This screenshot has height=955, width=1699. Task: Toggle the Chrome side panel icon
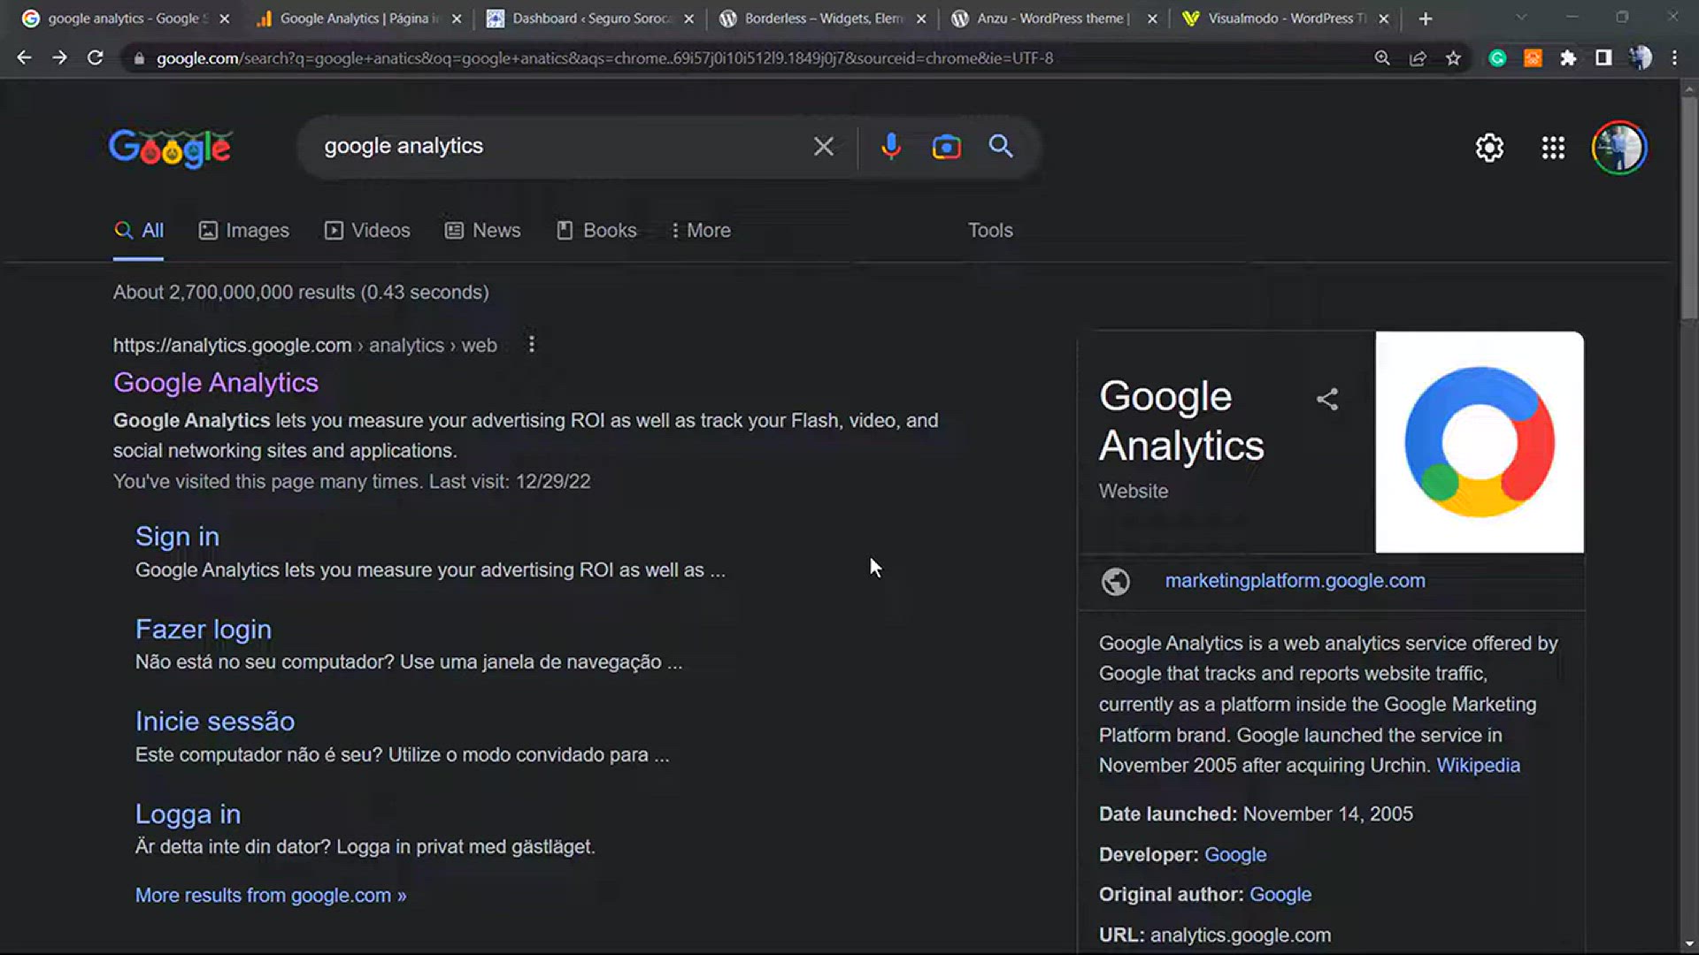1603,57
